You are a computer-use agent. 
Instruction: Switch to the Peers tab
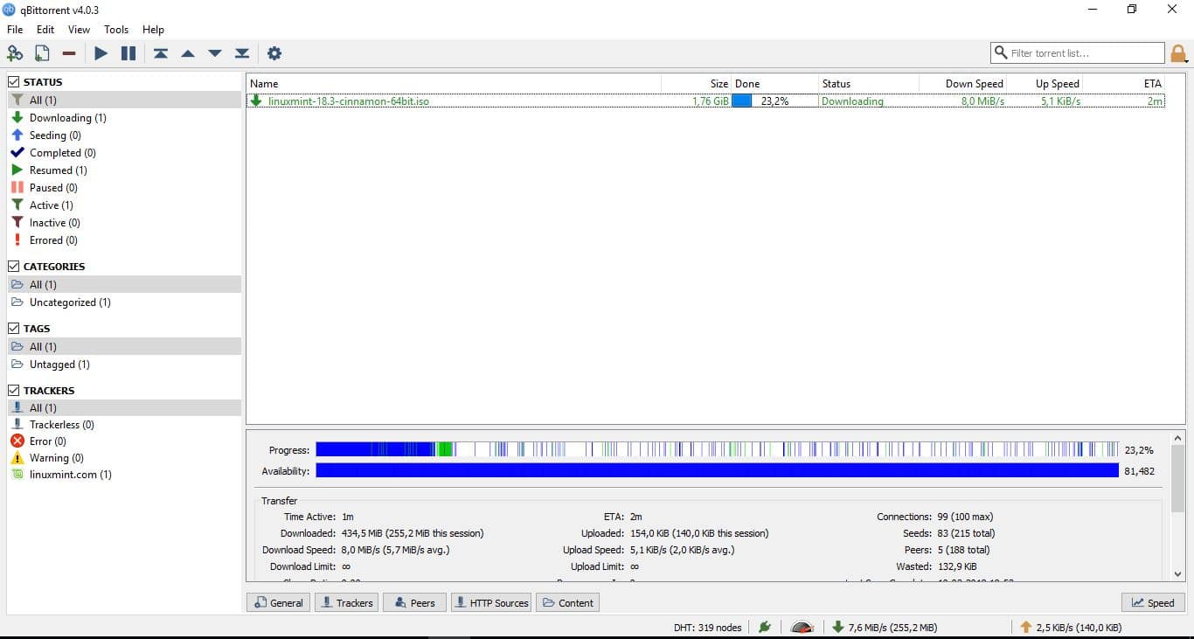[415, 602]
